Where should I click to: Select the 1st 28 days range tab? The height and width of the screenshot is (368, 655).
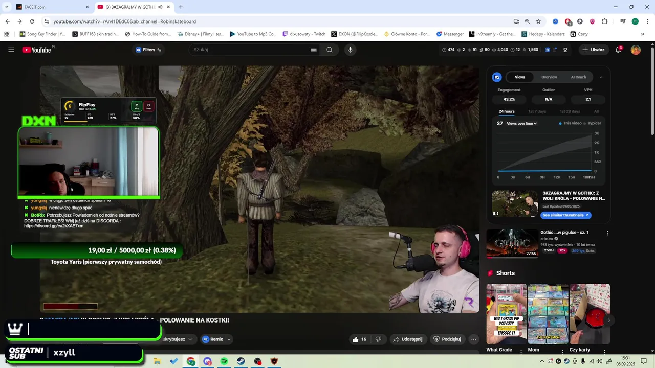coord(570,111)
